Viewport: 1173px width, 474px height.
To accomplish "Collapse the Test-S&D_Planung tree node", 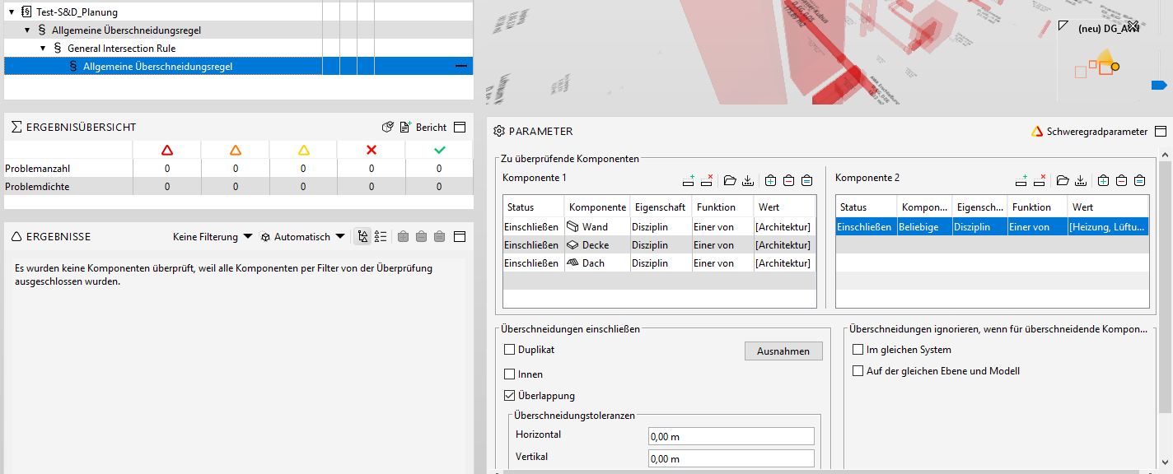I will point(12,12).
